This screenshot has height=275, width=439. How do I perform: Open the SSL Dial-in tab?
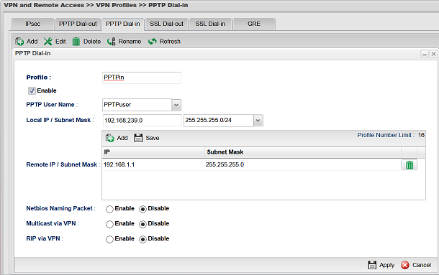click(x=210, y=24)
